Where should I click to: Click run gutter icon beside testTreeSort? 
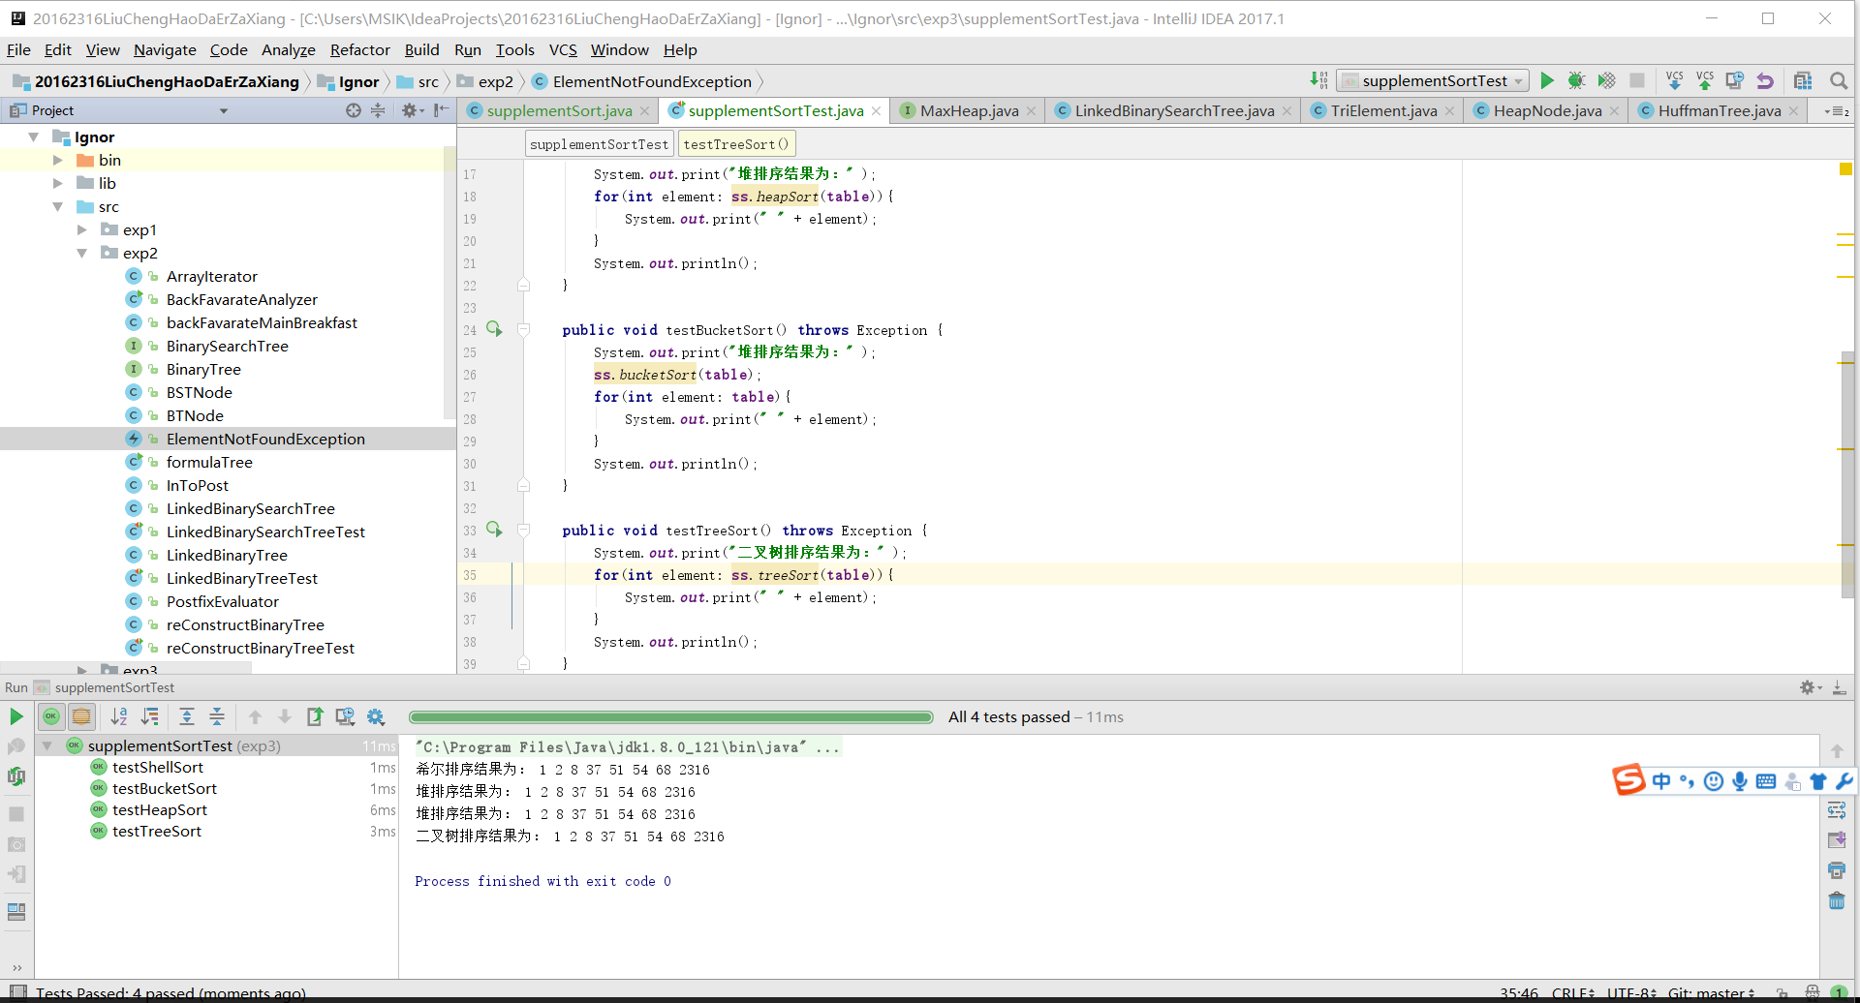coord(494,530)
